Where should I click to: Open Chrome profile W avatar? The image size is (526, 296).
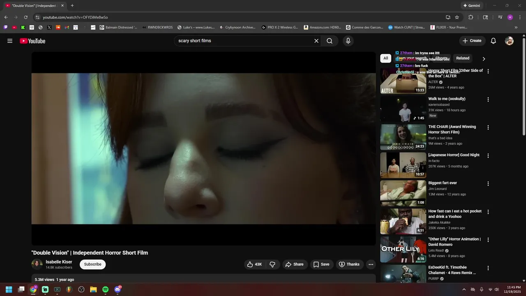510,17
